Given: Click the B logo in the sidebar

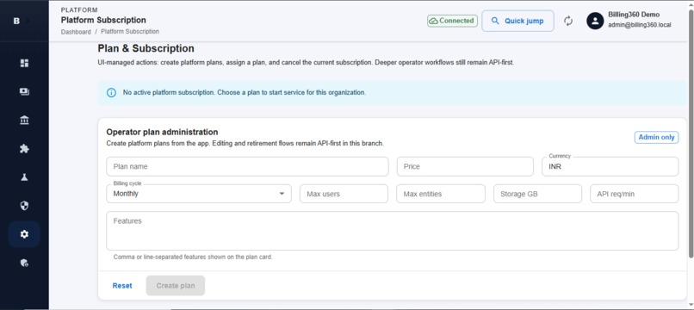Looking at the screenshot, I should coord(16,21).
